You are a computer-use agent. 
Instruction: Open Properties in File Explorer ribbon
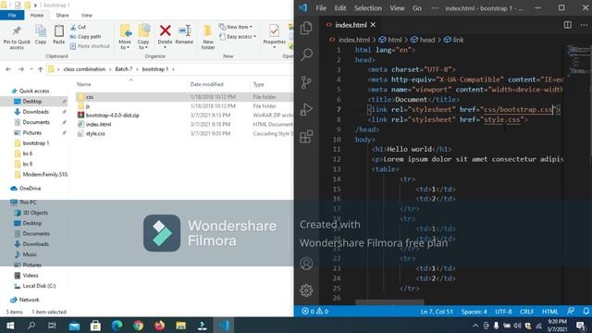(275, 37)
